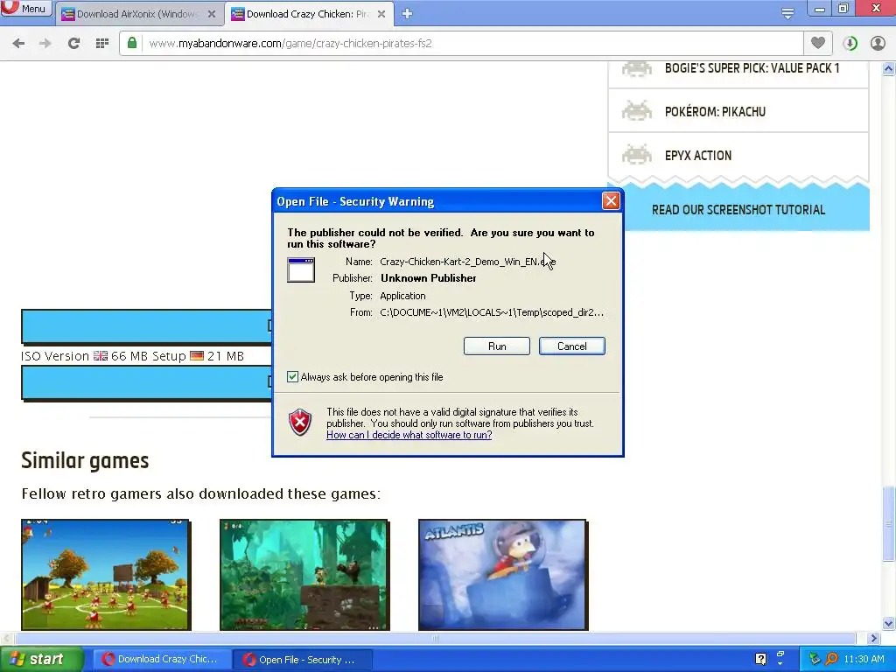Screen dimensions: 896x672
Task: Open the tab menu icon in title bar
Action: coord(787,13)
